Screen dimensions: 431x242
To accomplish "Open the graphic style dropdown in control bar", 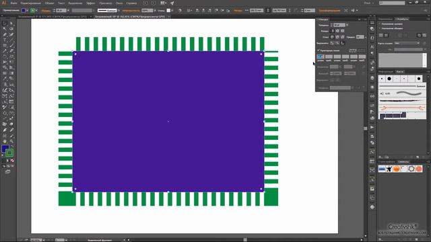I will (172, 11).
